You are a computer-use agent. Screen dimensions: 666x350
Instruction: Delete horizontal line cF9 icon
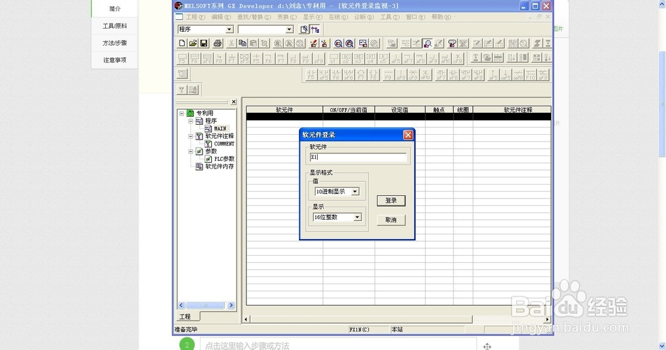coord(413,74)
